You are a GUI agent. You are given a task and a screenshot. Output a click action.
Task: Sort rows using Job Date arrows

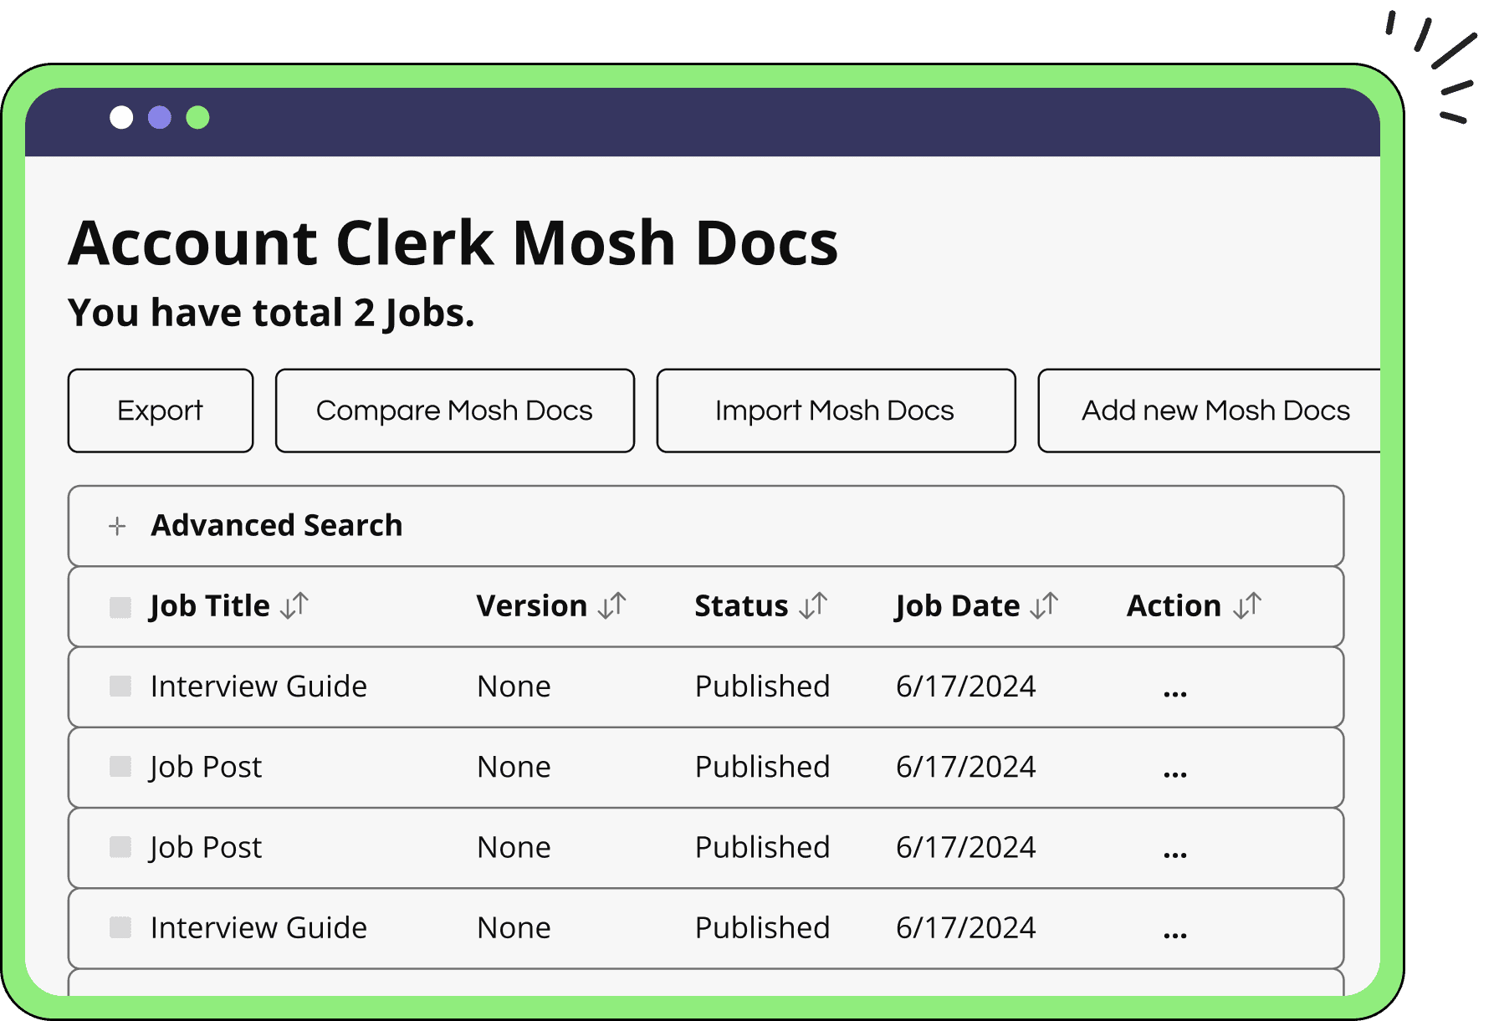point(1044,605)
